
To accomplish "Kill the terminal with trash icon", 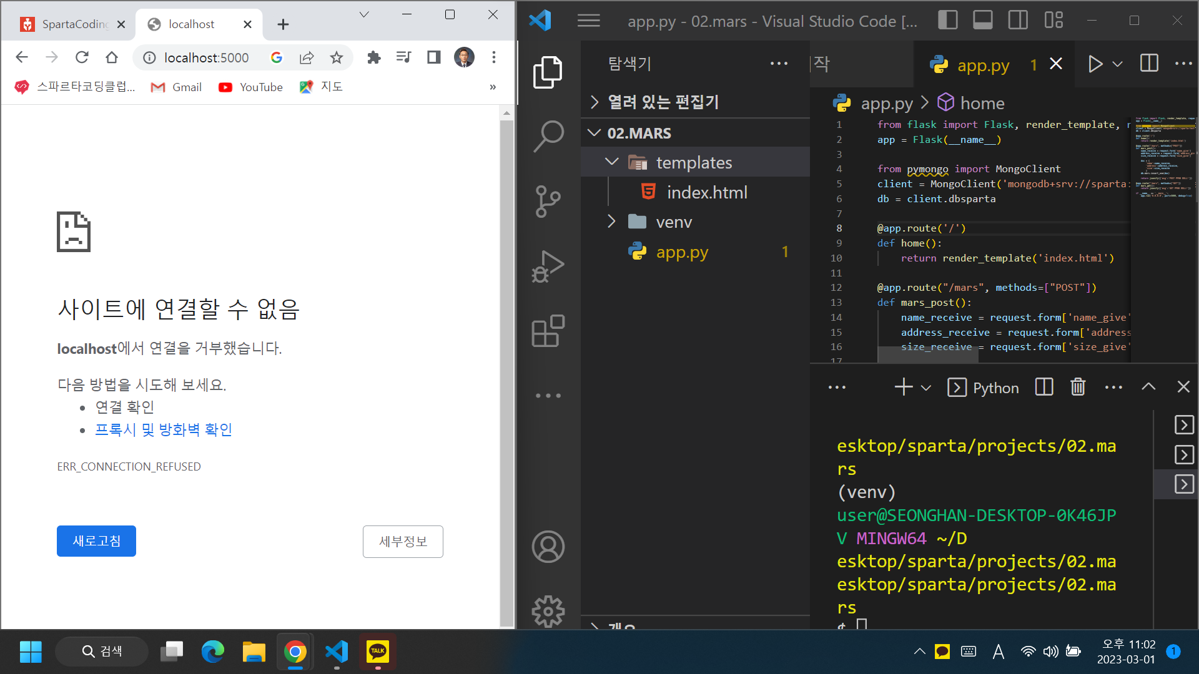I will [x=1078, y=387].
